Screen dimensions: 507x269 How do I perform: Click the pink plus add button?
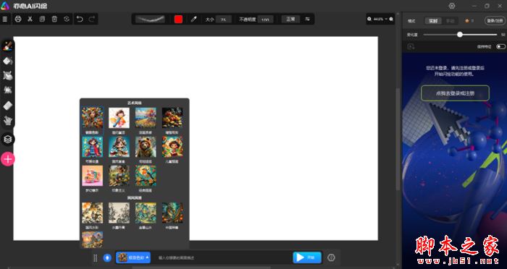pyautogui.click(x=8, y=159)
